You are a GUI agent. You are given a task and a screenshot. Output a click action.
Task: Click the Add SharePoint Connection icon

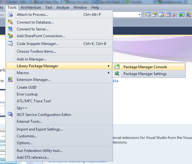[10, 36]
